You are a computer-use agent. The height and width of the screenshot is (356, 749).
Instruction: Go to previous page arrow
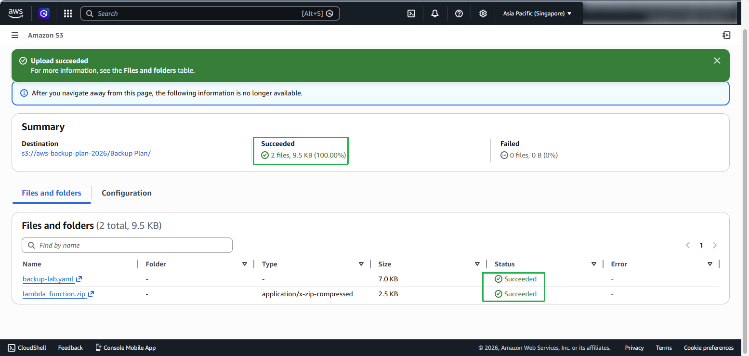688,245
